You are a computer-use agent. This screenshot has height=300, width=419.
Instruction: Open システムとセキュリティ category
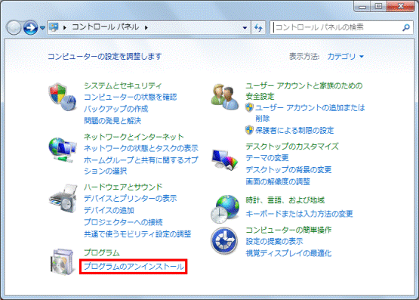pos(123,85)
